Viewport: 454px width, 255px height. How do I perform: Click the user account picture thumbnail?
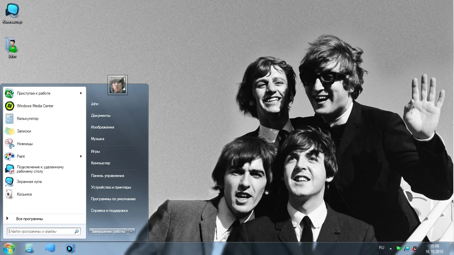click(x=118, y=85)
